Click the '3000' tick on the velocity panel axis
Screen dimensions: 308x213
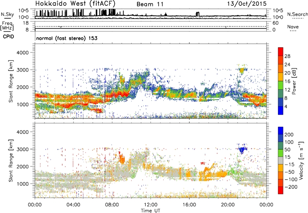[x=23, y=149]
